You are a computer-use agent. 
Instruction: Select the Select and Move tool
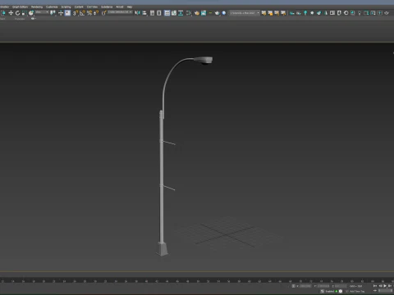(x=11, y=13)
